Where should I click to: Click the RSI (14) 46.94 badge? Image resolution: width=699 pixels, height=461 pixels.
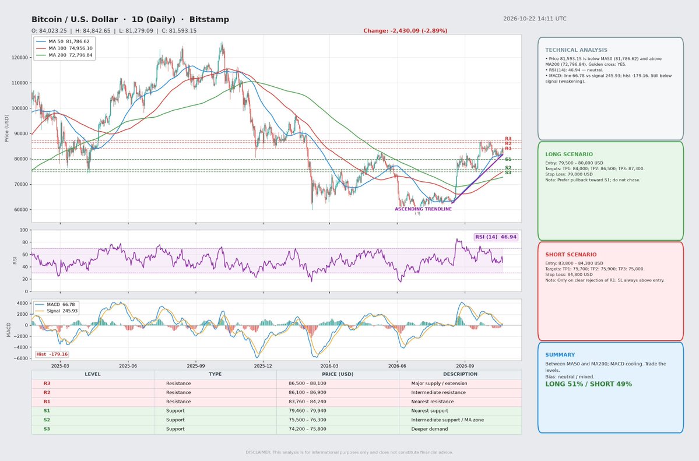coord(496,237)
